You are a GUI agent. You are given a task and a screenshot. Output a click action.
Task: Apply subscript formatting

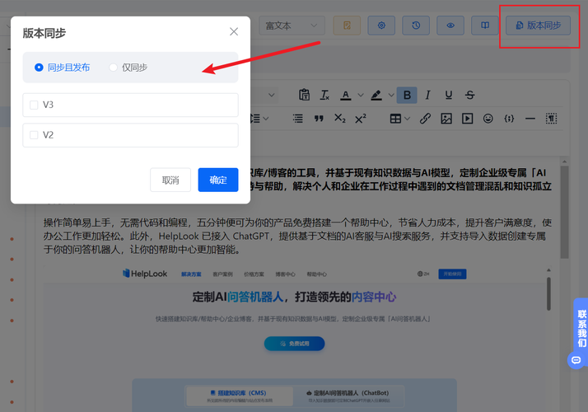point(340,119)
